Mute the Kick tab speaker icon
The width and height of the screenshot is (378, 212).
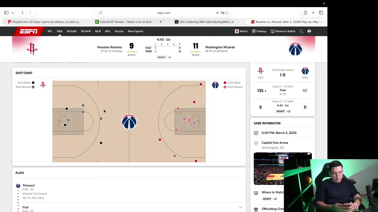161,22
